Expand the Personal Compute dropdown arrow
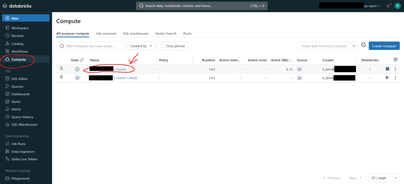 (x=354, y=46)
